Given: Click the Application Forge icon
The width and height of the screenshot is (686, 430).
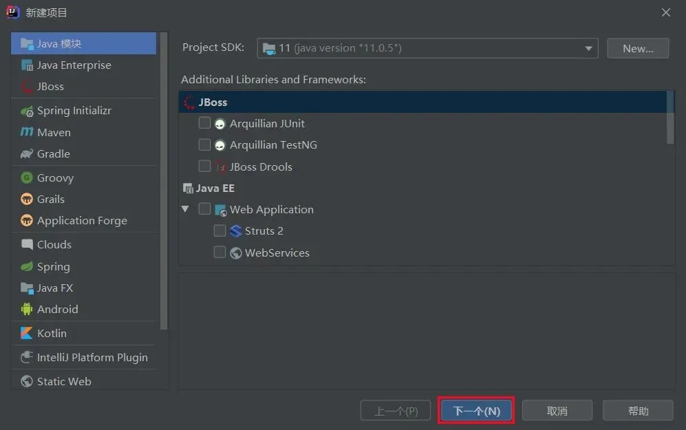Looking at the screenshot, I should click(x=27, y=220).
